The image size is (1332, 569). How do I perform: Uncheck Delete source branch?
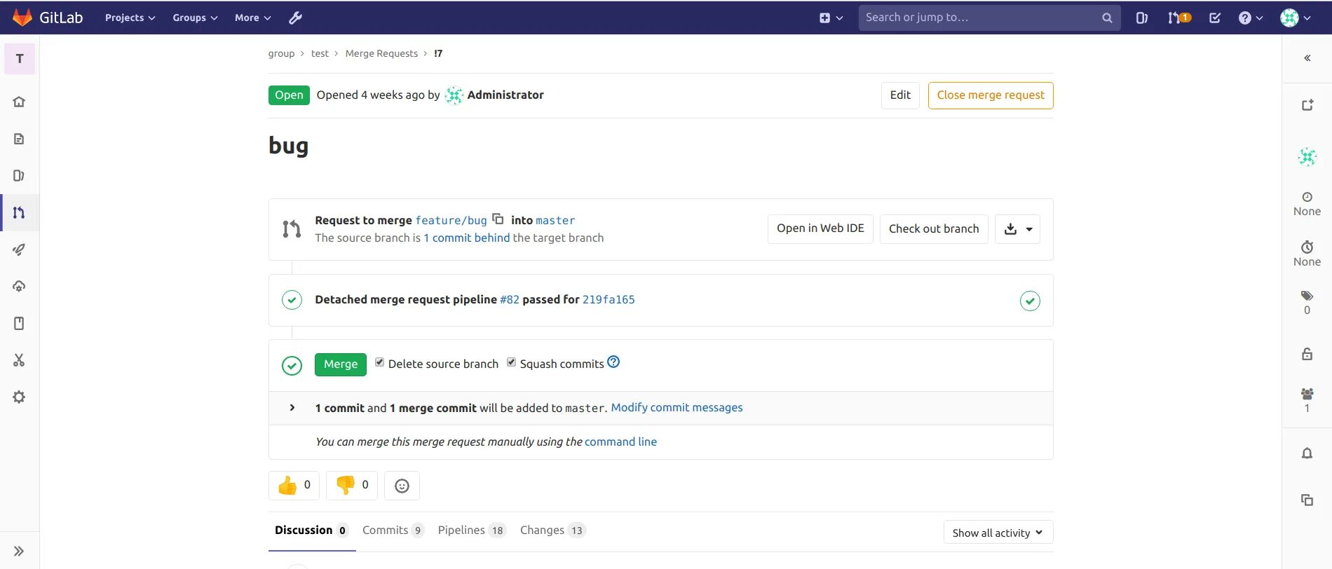[379, 362]
